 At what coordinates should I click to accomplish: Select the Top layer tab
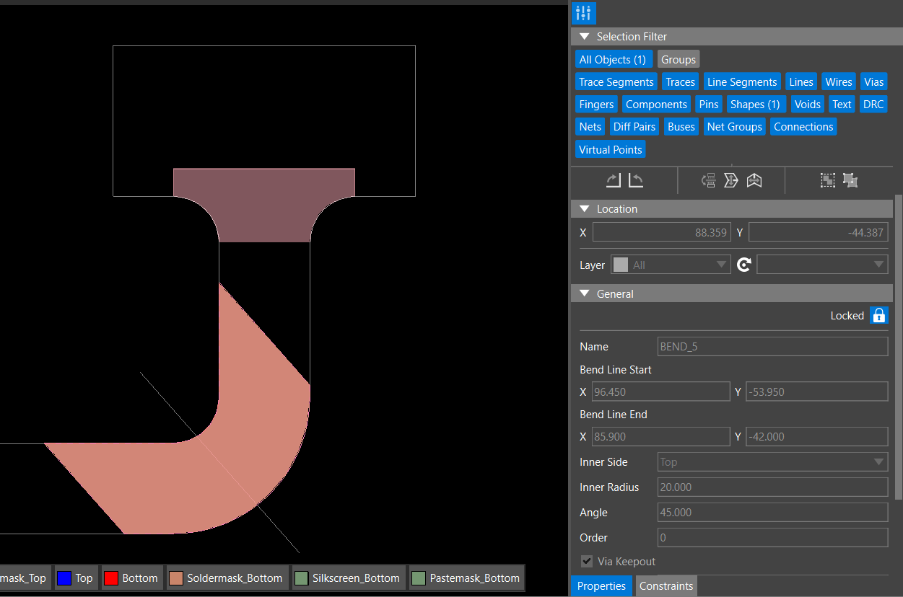click(x=75, y=578)
